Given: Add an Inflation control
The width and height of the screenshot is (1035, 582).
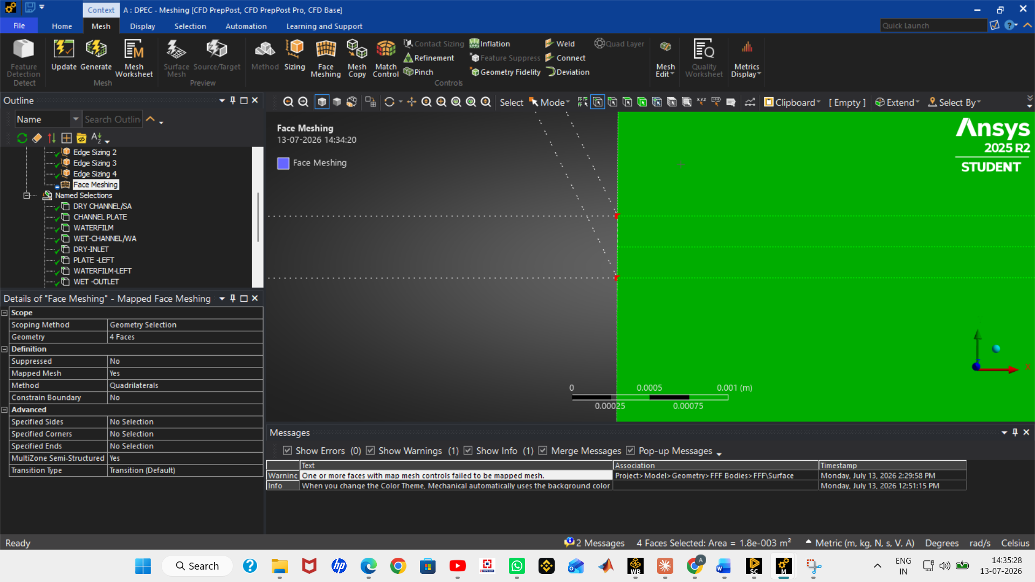Looking at the screenshot, I should pyautogui.click(x=489, y=44).
